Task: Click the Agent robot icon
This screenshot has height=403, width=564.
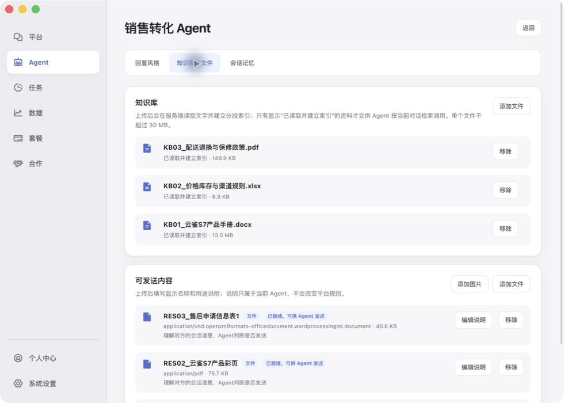Action: [18, 62]
